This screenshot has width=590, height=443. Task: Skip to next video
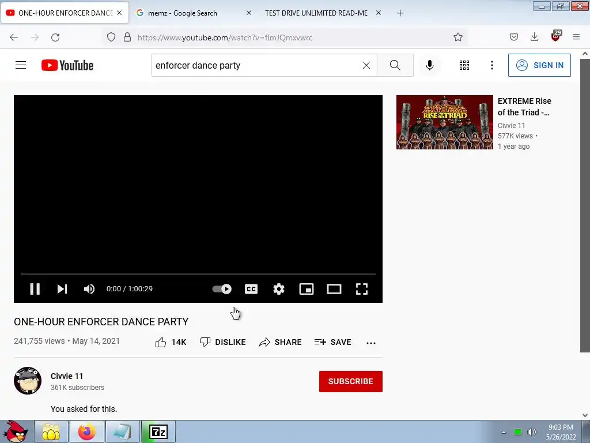(62, 289)
